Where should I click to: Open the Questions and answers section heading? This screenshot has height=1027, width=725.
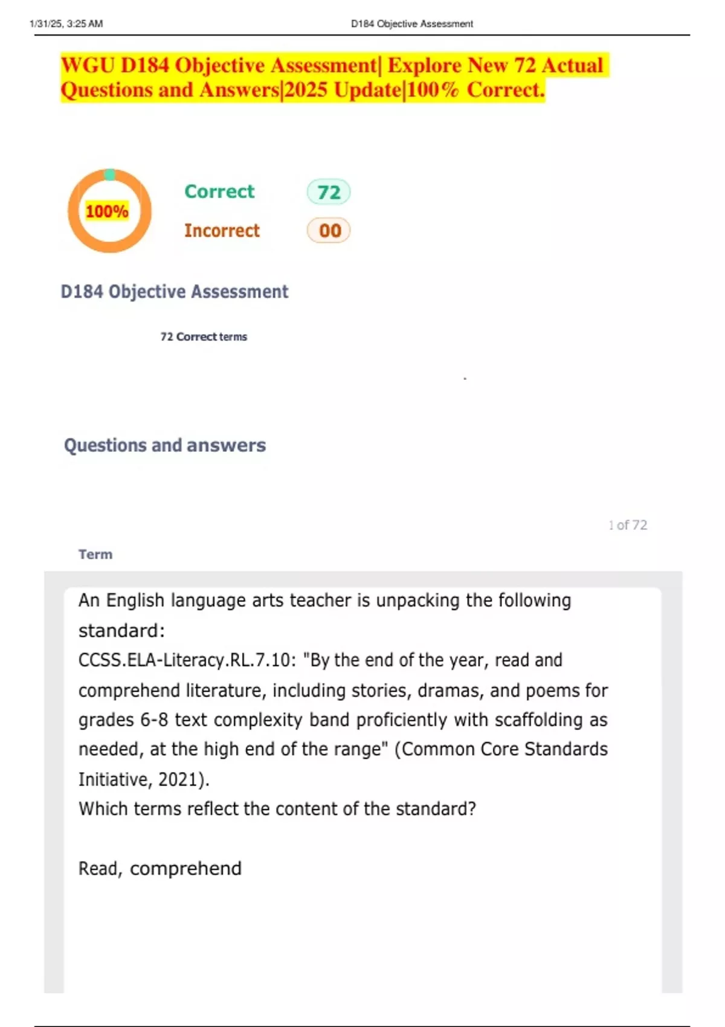[x=165, y=445]
